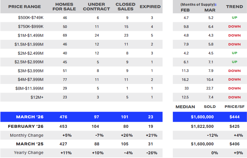This screenshot has width=247, height=158.
Task: Select the UNDER CONTRACT column header
Action: [99, 7]
